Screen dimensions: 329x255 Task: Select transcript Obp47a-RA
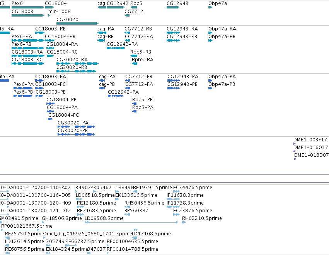pos(222,29)
